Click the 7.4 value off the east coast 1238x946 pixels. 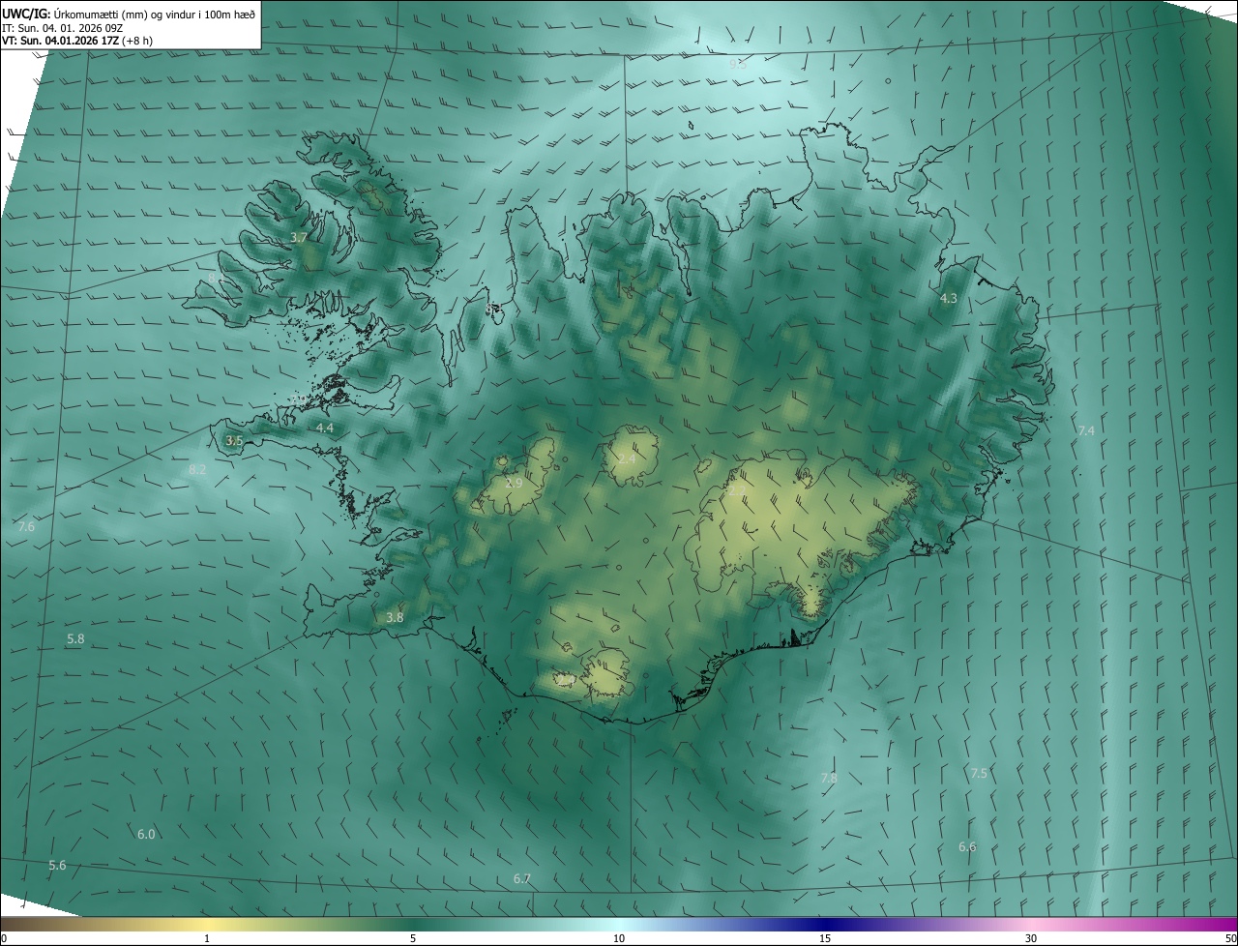[x=1086, y=430]
